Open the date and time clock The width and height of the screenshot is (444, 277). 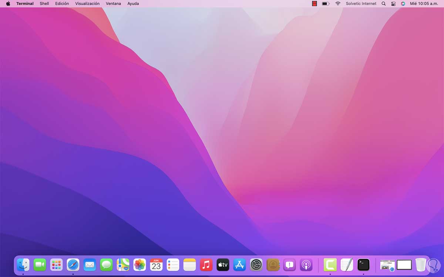coord(424,3)
